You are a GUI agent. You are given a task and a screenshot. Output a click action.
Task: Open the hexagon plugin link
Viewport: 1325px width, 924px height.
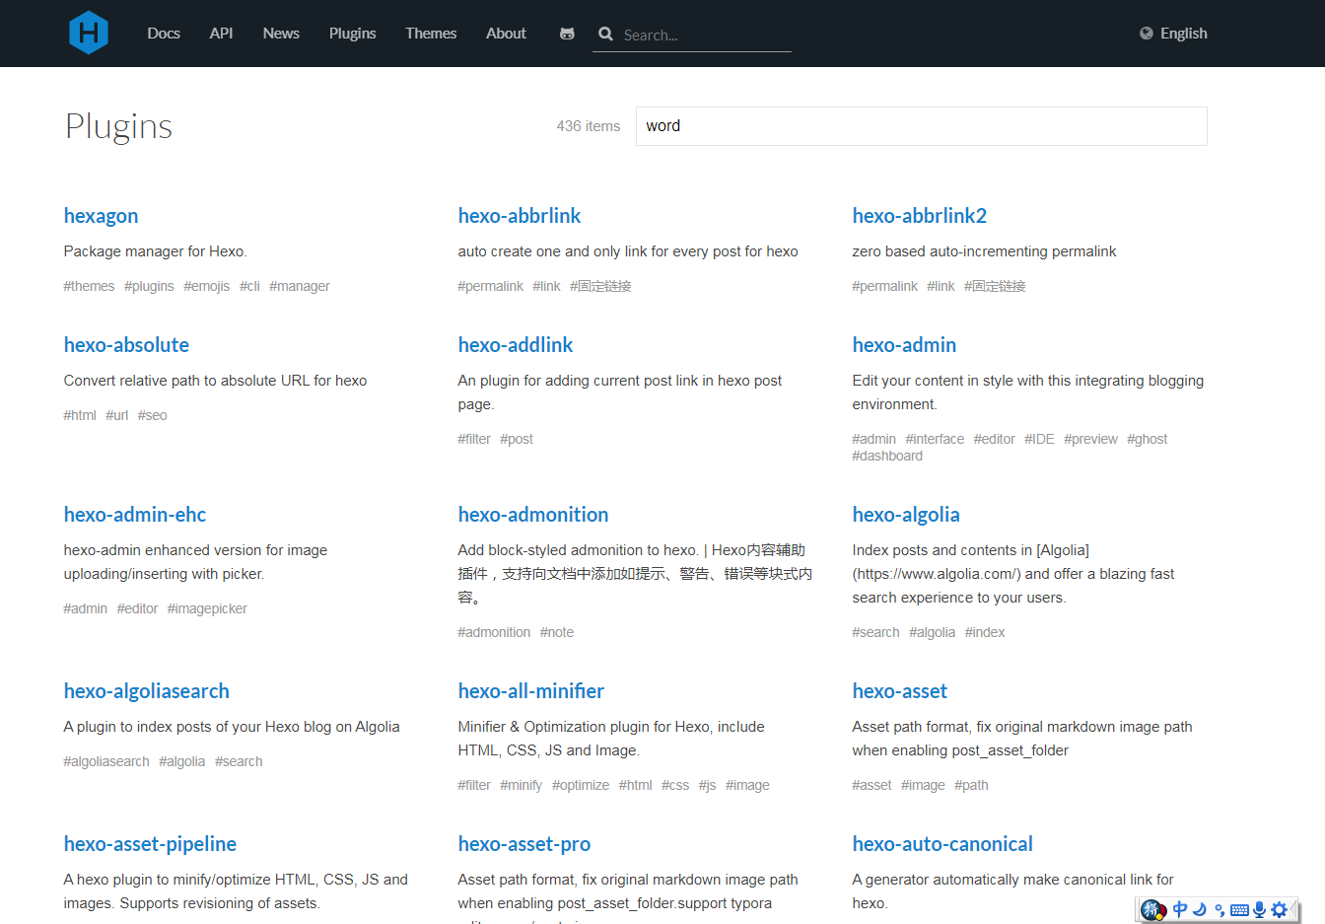101,216
